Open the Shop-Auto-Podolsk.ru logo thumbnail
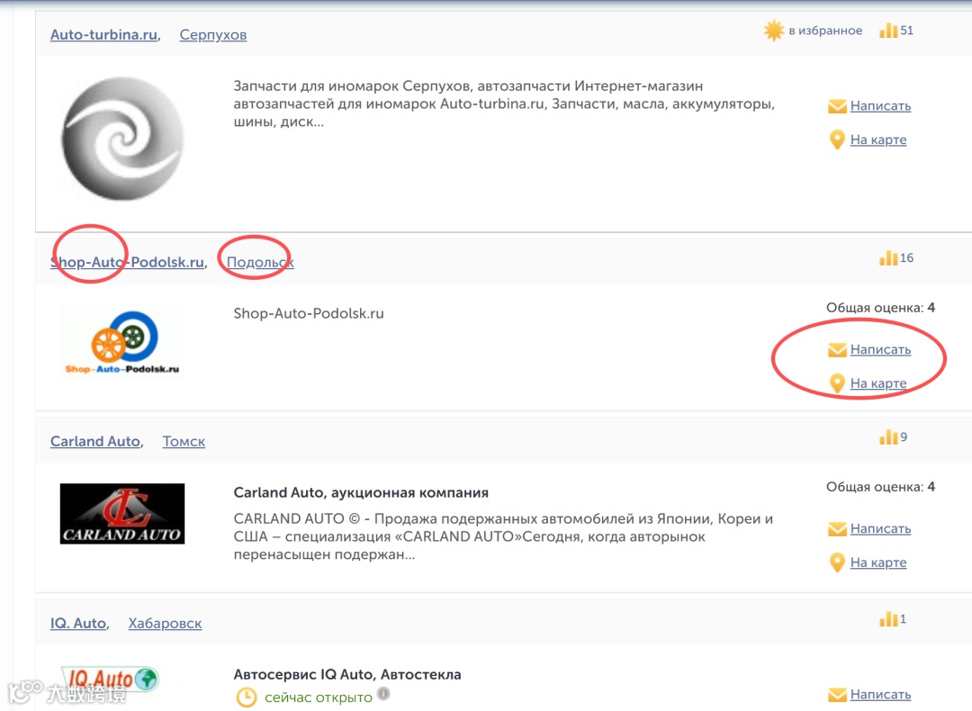The height and width of the screenshot is (711, 972). tap(122, 342)
